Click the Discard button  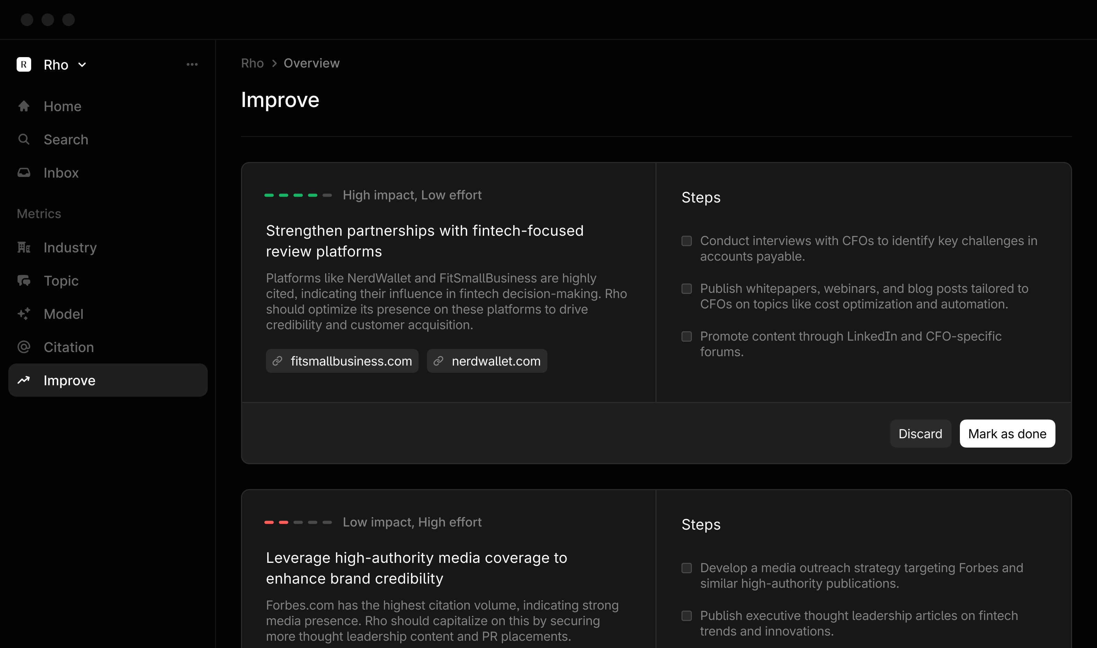920,434
